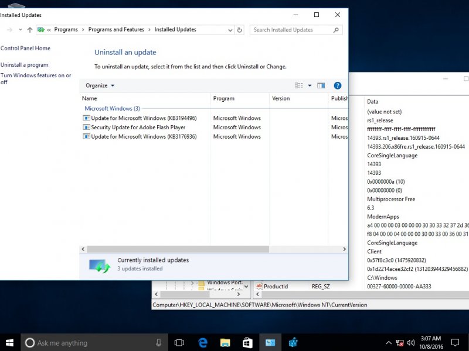The image size is (469, 351).
Task: Open the Windows Store from the taskbar
Action: point(247,343)
